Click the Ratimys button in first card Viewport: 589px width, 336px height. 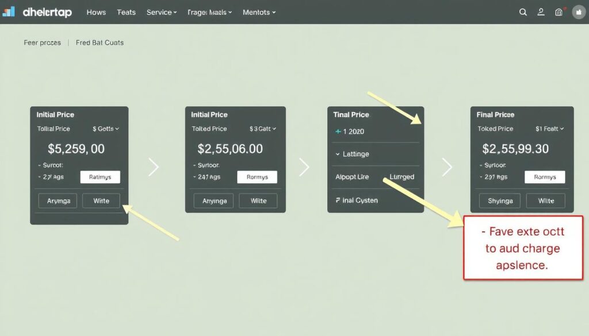pos(100,177)
